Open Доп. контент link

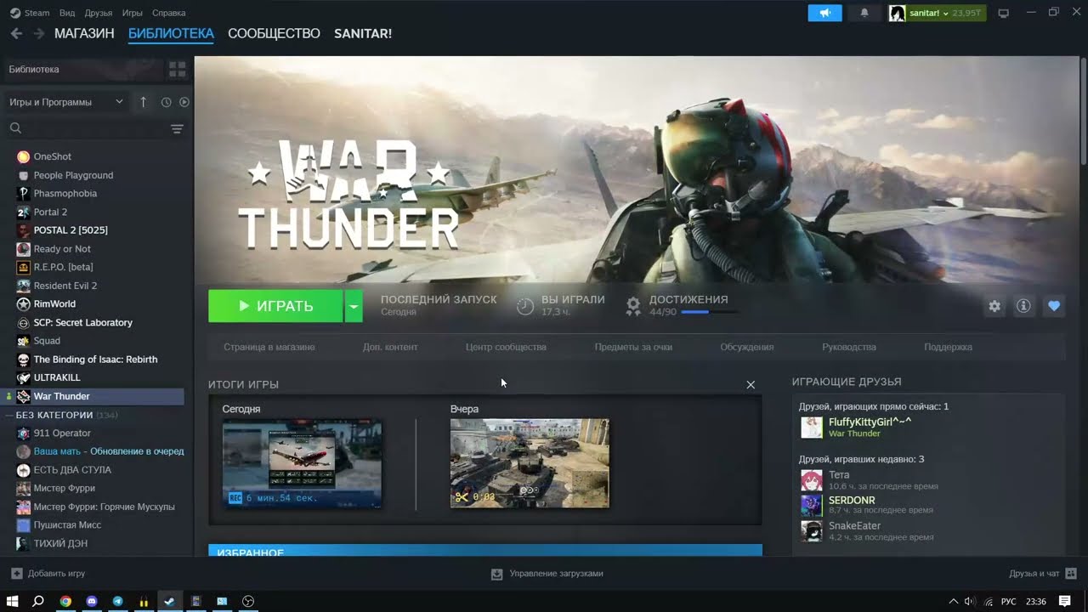click(390, 347)
